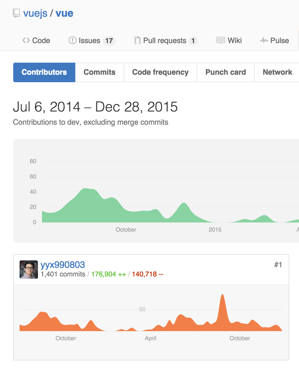Switch to the Code frequency tab

tap(160, 72)
